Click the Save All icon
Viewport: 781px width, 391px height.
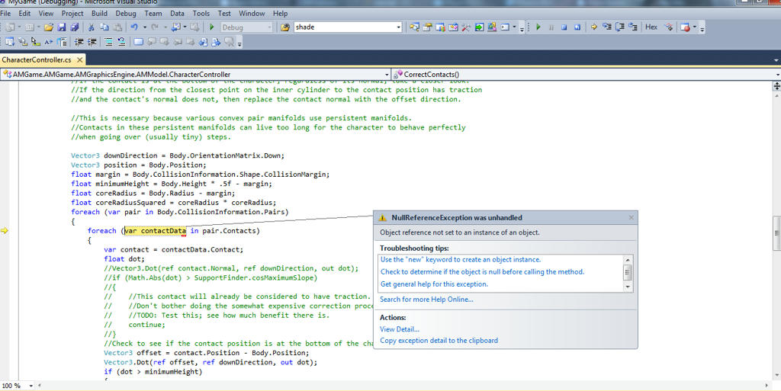coord(74,27)
